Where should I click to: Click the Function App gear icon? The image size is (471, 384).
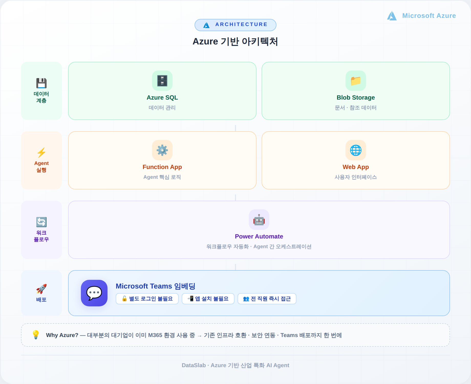(162, 150)
